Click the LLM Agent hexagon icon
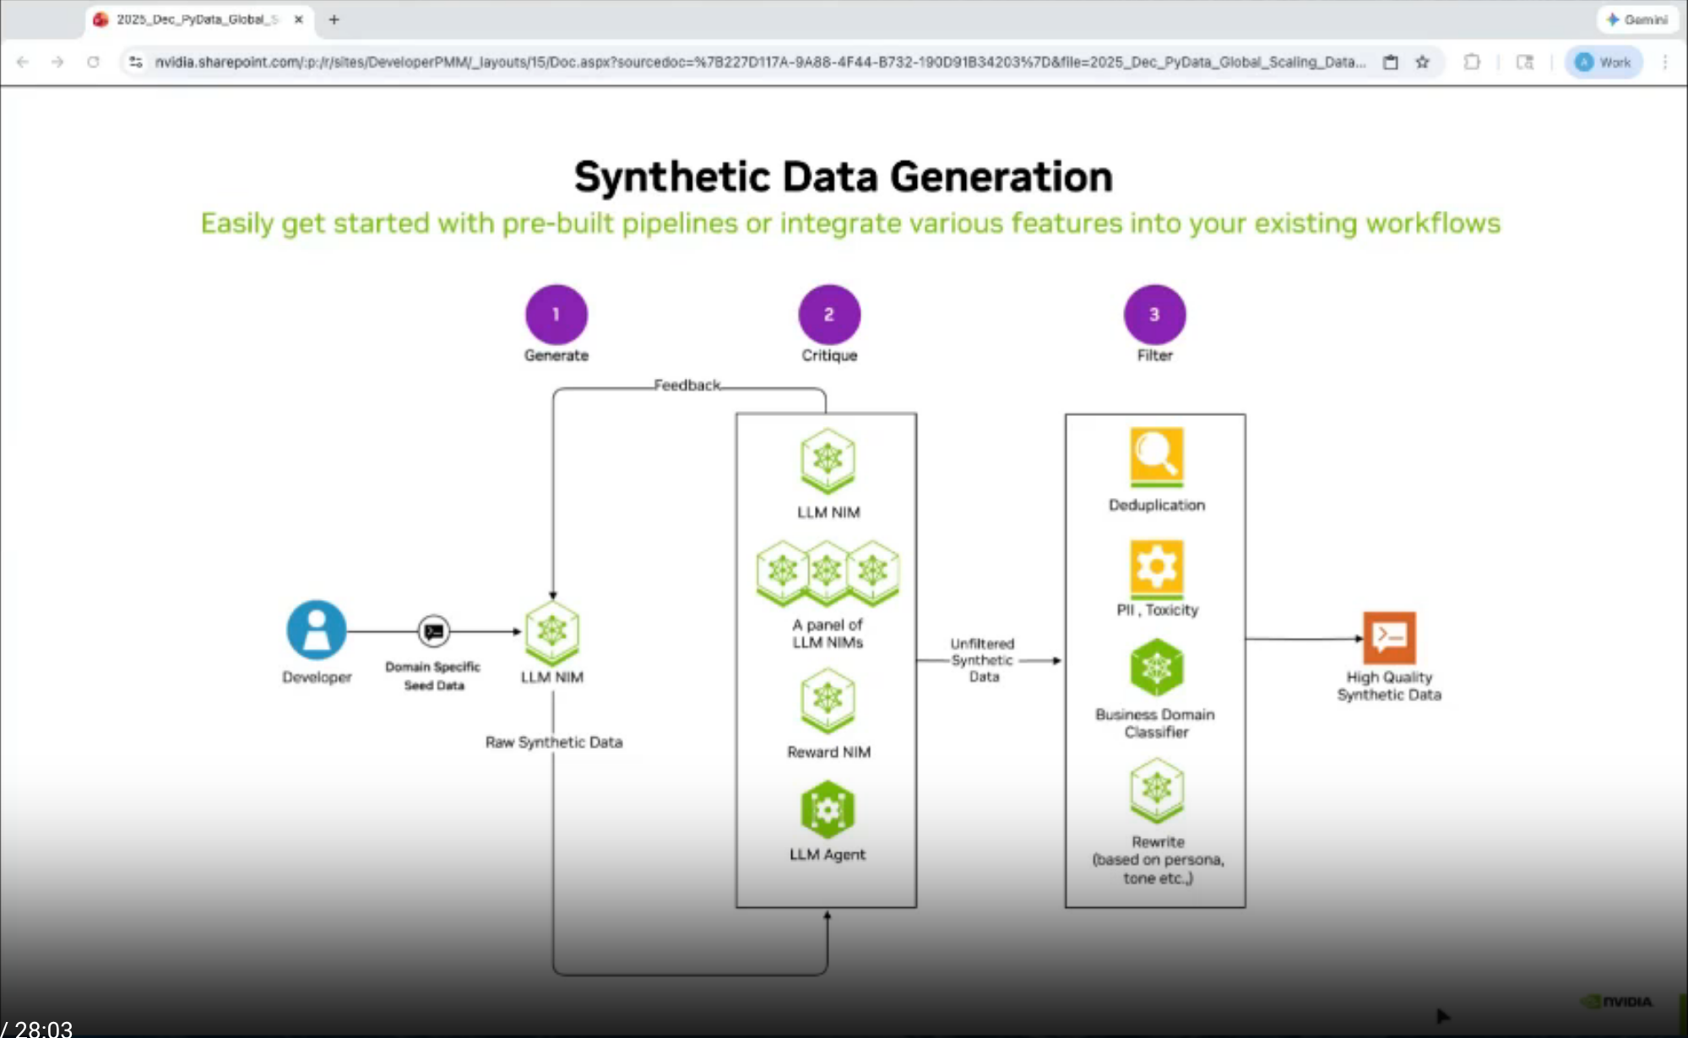This screenshot has width=1688, height=1038. (x=828, y=810)
